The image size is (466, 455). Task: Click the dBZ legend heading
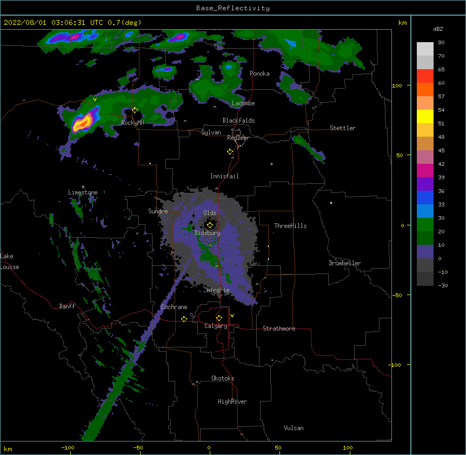click(x=438, y=29)
